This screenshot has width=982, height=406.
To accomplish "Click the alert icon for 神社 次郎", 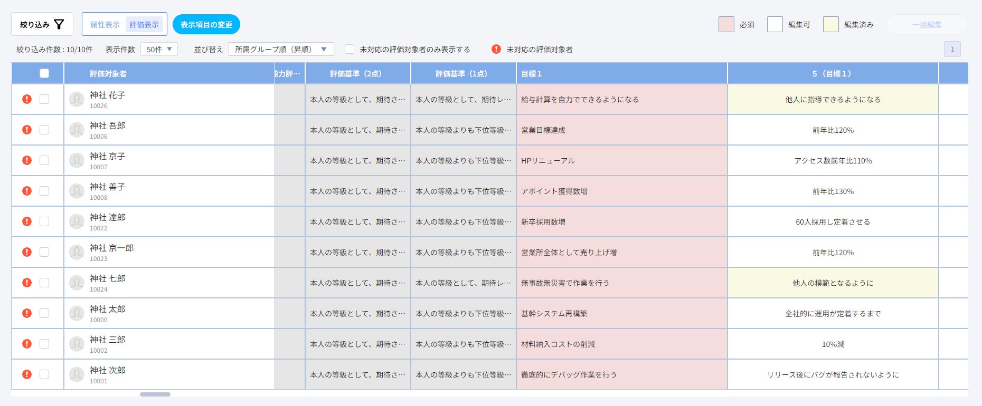I will tap(27, 374).
